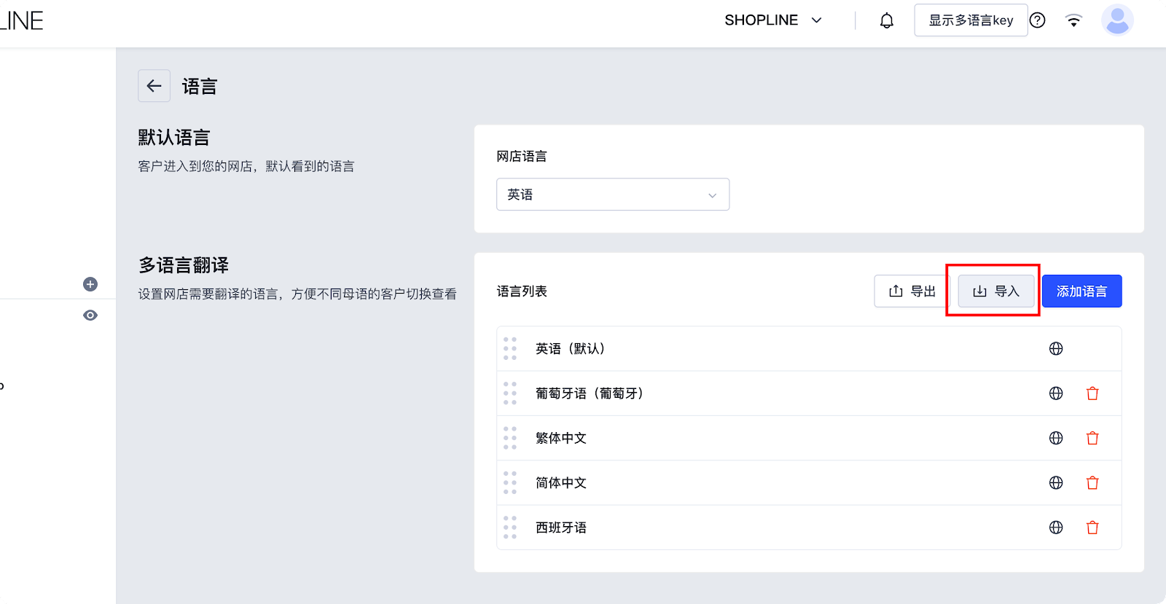Delete 简体中文 with trash icon
Screen dimensions: 1166x604
1092,482
